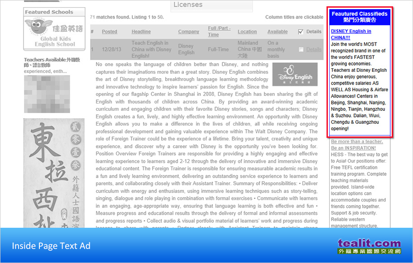
Task: Open DISNEY English in CHINA classified link
Action: tap(351, 34)
